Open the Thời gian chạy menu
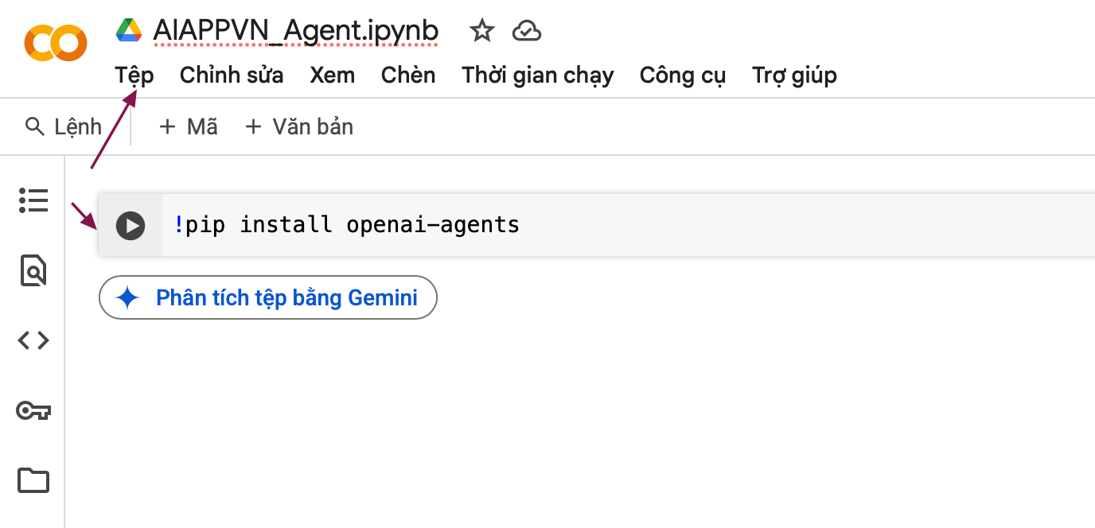Screen dimensions: 1095x528 (538, 76)
